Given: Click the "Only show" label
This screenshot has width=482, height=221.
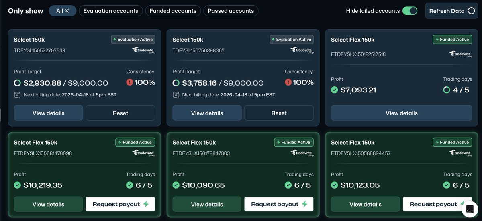Looking at the screenshot, I should (26, 11).
